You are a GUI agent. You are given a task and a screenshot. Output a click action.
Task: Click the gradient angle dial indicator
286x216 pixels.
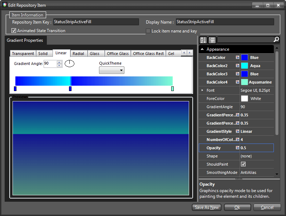tap(69, 64)
